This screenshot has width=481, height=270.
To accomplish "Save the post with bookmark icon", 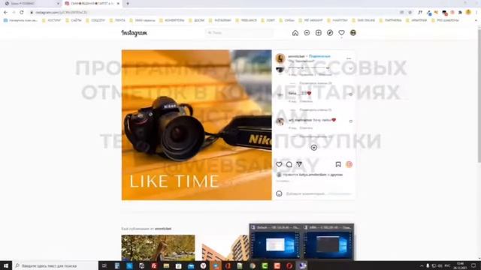I will click(338, 164).
